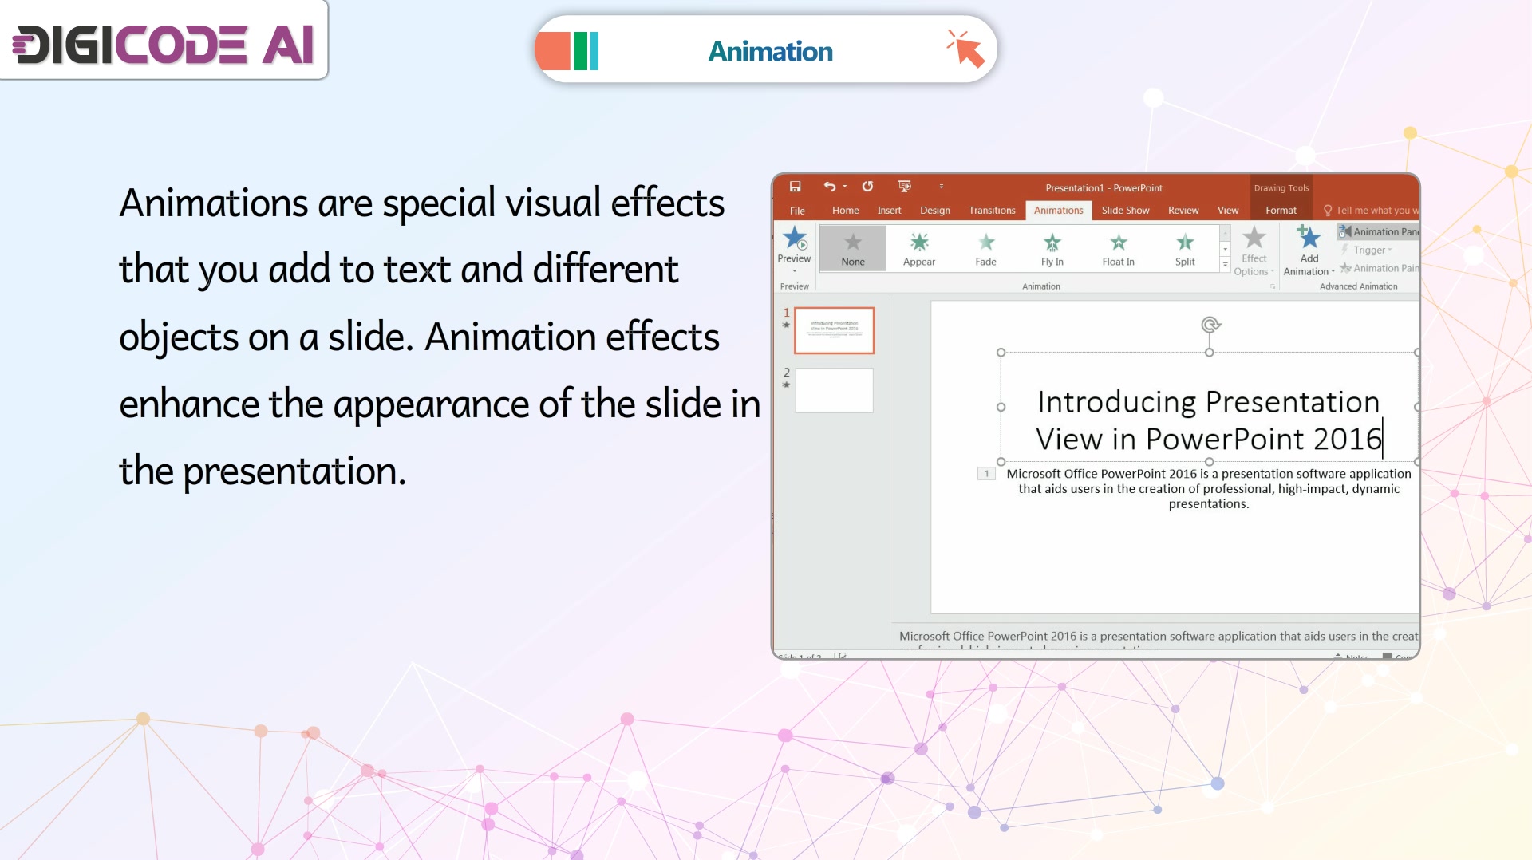Click the Save icon in PowerPoint title bar

click(x=795, y=187)
